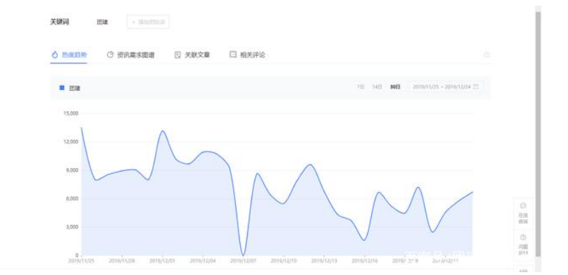The width and height of the screenshot is (568, 275).
Task: Click the 问题反馈 question icon on right sidebar
Action: click(523, 238)
